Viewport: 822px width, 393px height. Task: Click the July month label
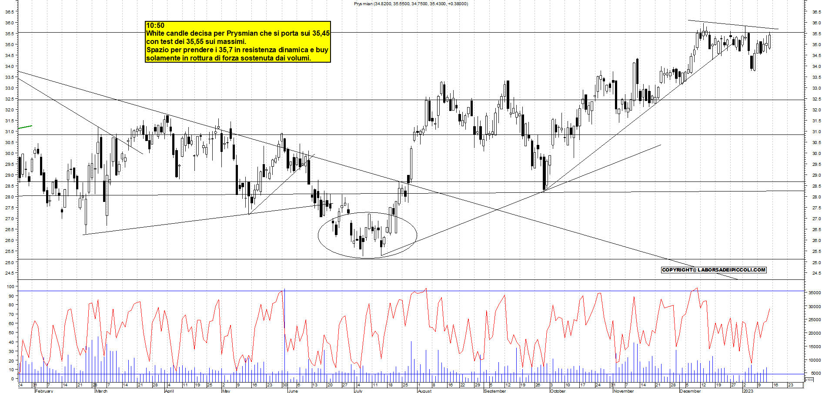click(x=358, y=391)
